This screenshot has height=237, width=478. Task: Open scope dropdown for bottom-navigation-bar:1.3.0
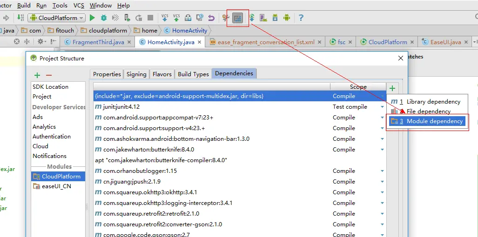(382, 139)
